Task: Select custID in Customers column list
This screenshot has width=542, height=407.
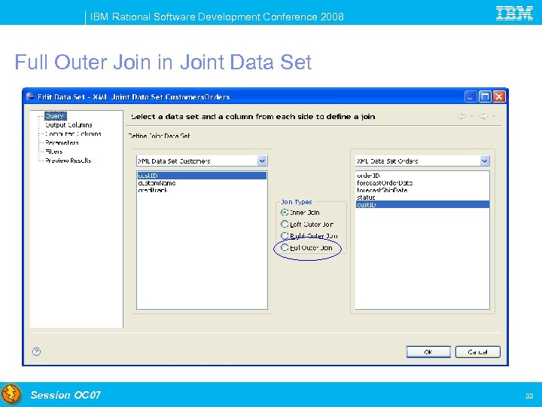Action: point(202,176)
